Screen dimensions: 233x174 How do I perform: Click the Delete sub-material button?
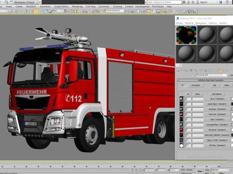coord(227,85)
